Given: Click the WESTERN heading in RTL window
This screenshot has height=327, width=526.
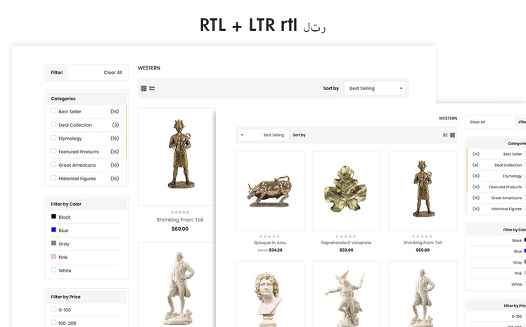Looking at the screenshot, I should point(448,118).
